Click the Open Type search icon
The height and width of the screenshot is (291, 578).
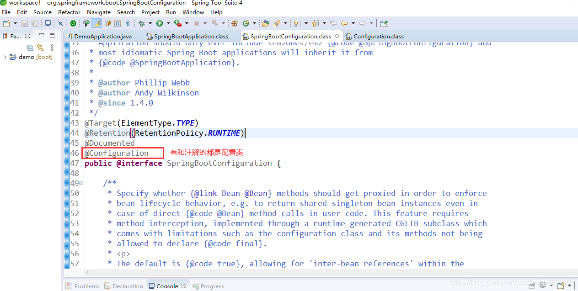point(86,23)
